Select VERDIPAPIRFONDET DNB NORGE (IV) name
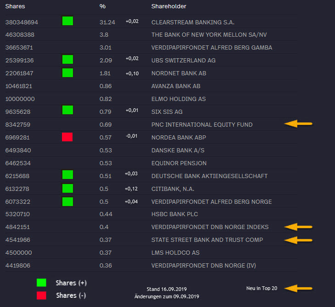Viewport: 335px width, 307px height. click(x=203, y=266)
